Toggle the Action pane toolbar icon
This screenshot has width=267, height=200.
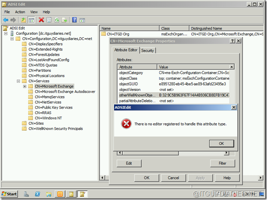pos(82,20)
